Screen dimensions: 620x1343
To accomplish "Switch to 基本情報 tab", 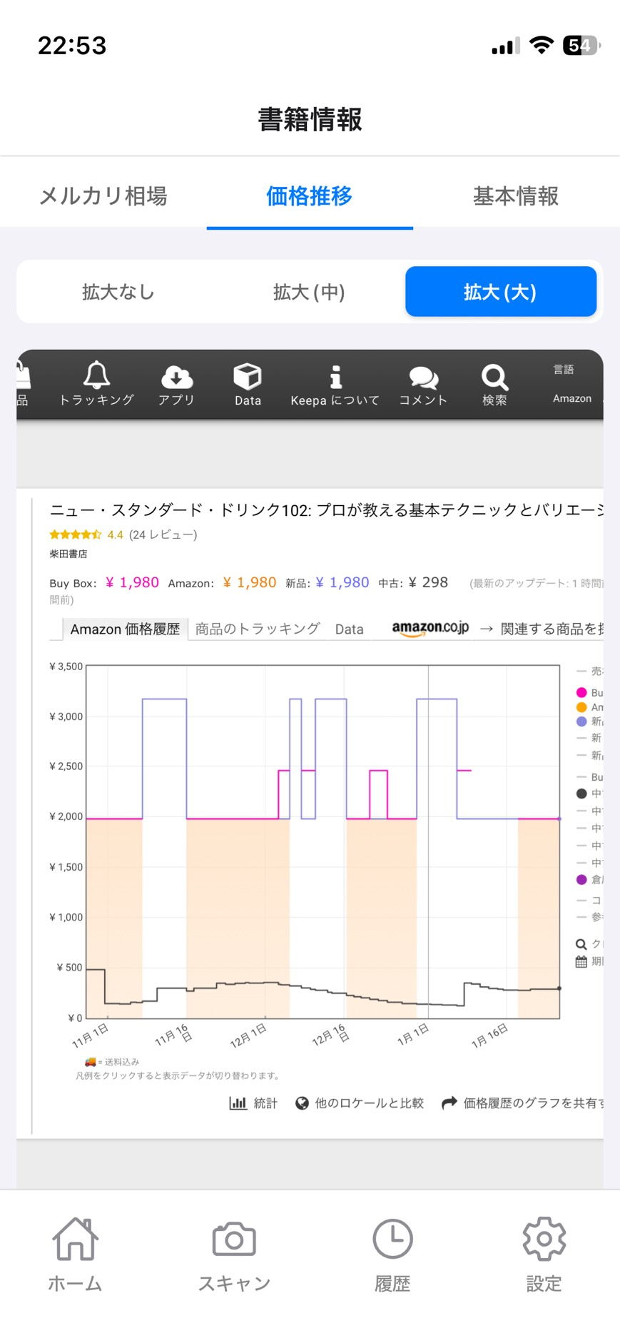I will (x=516, y=196).
